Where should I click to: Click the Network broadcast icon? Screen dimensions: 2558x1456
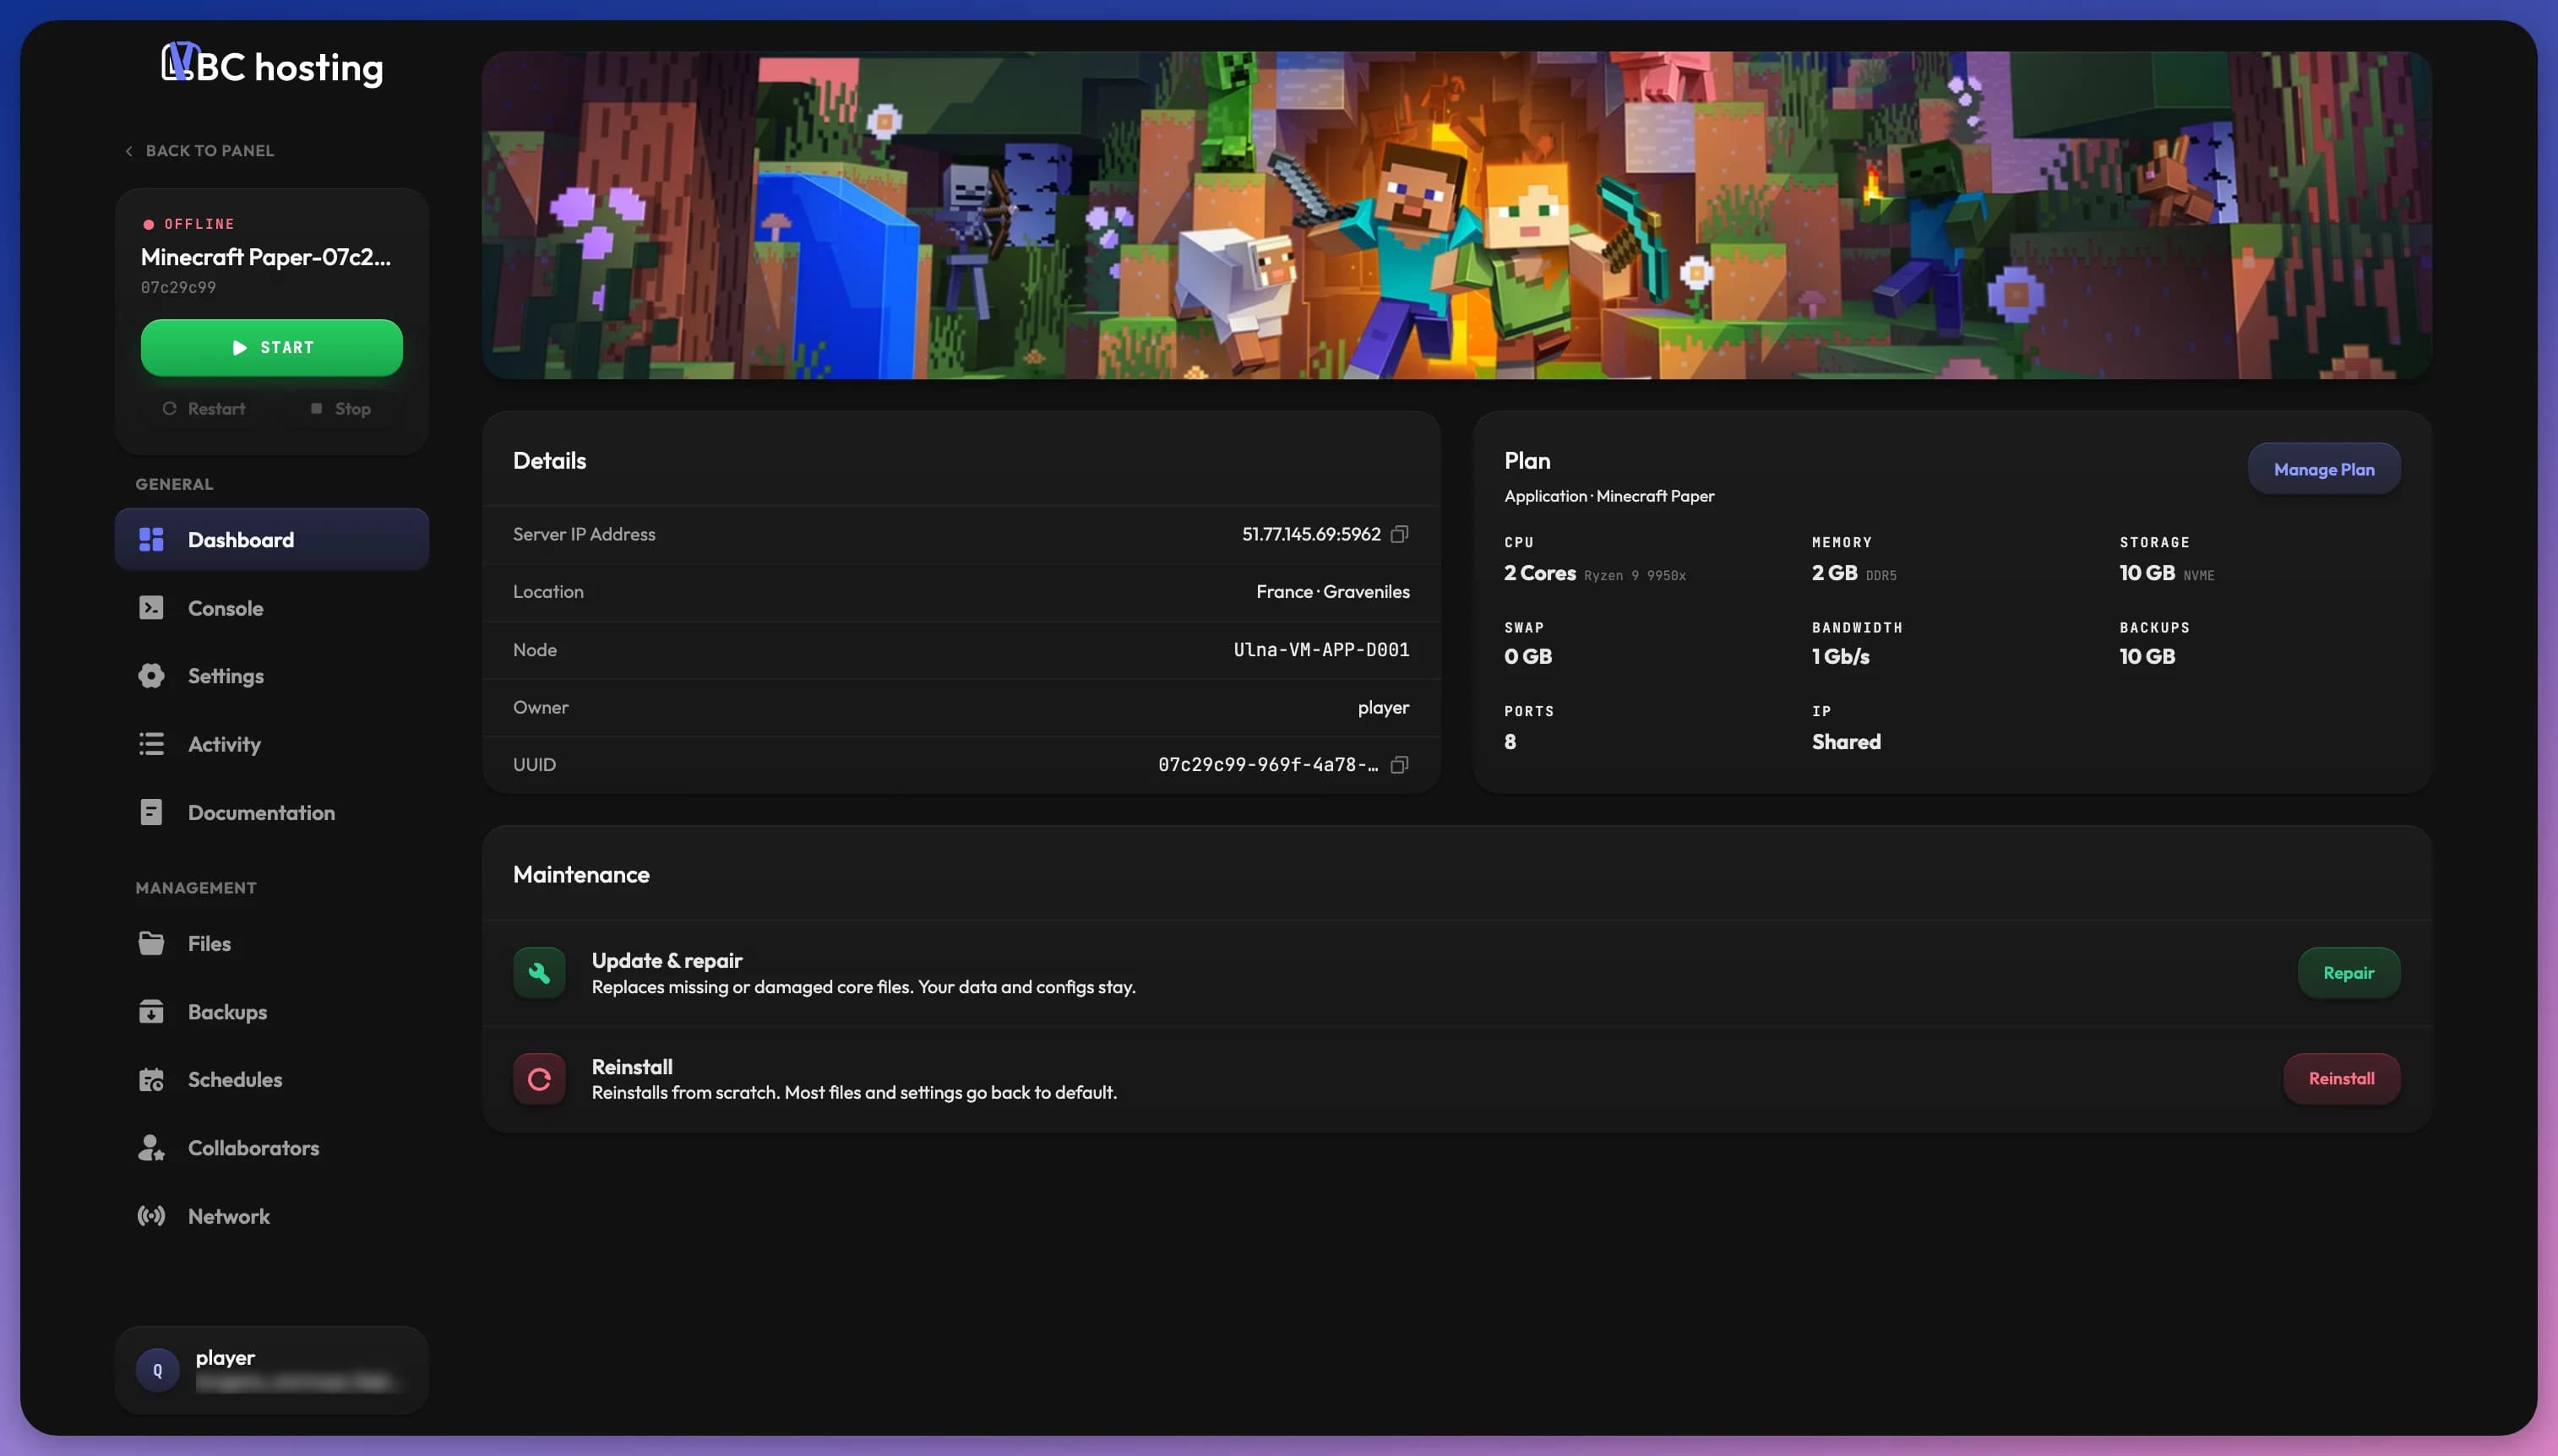(151, 1216)
